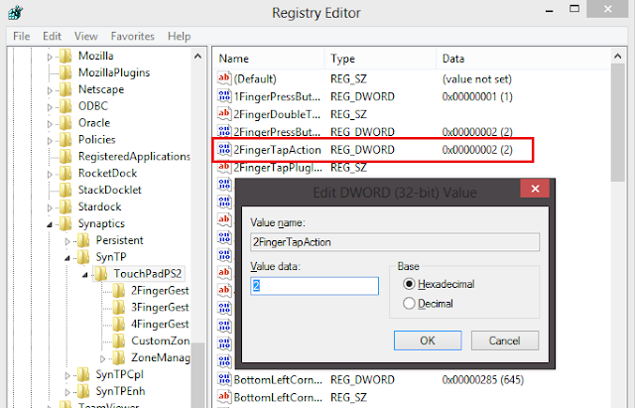Expand the Persistent key

point(67,241)
